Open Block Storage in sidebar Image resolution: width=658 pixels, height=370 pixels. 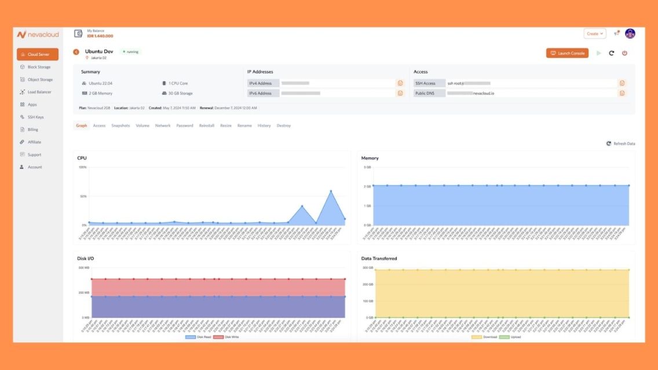click(35, 67)
